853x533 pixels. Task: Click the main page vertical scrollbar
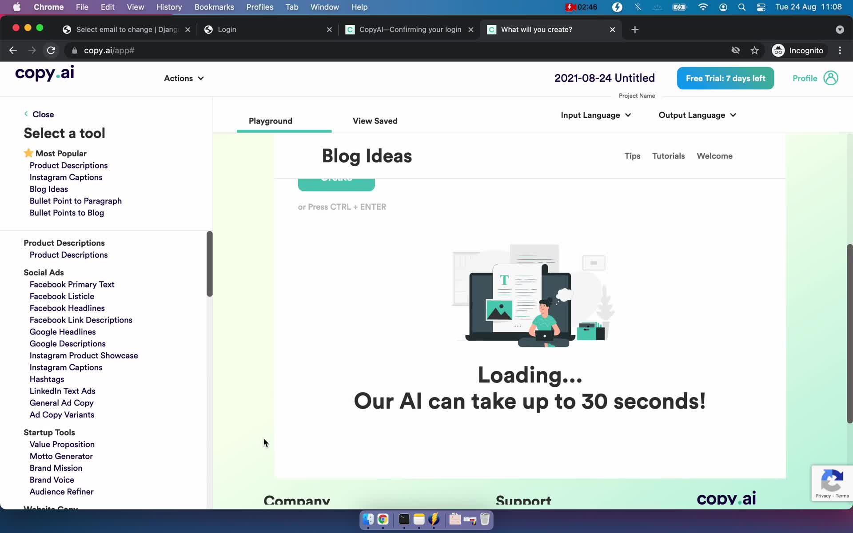(849, 333)
